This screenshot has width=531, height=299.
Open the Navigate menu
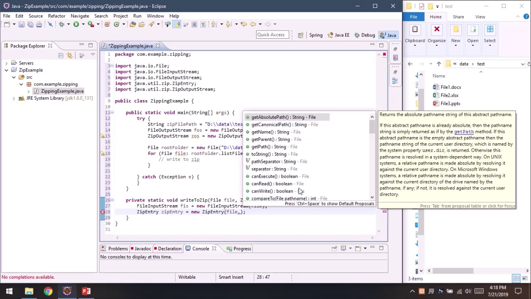(x=80, y=16)
